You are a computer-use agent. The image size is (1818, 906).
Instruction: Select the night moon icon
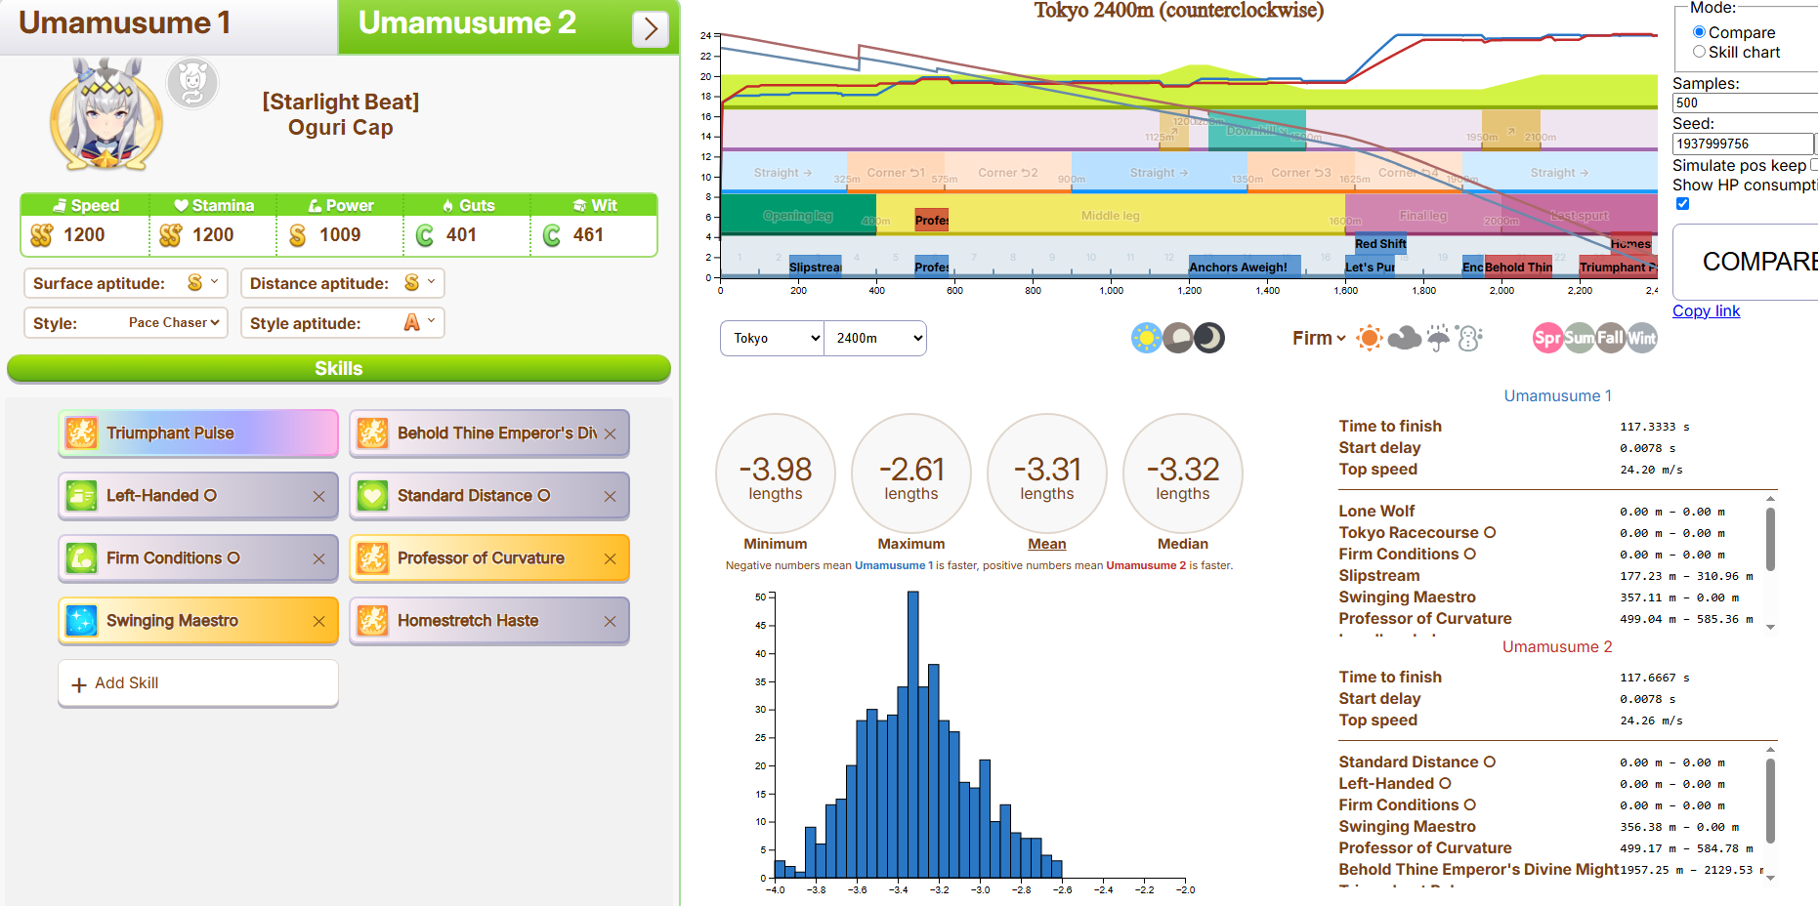coord(1209,338)
